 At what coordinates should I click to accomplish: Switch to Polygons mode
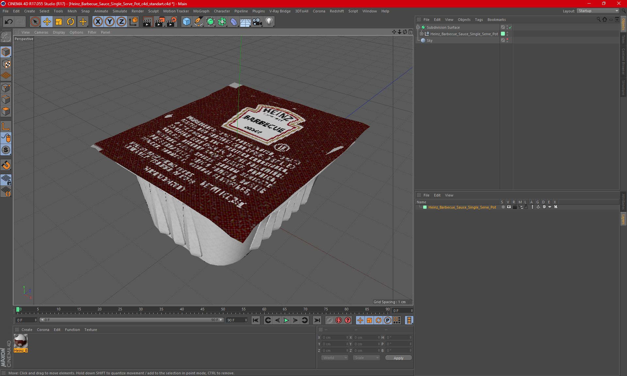(6, 111)
